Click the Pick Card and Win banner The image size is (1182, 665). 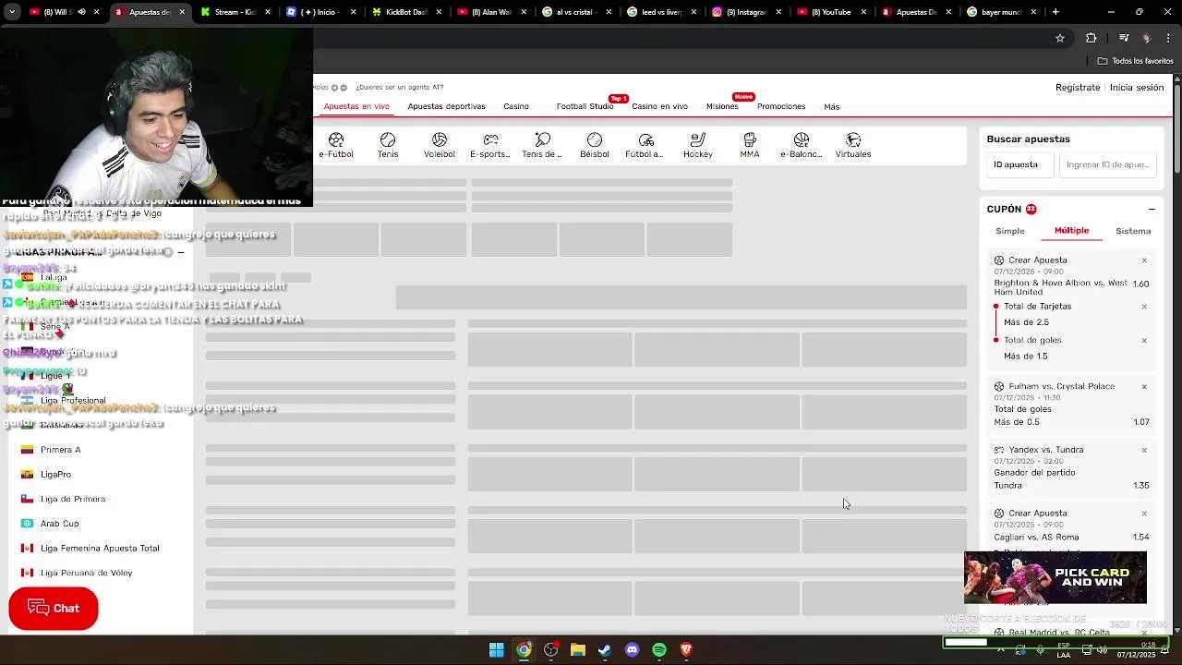pyautogui.click(x=1055, y=578)
